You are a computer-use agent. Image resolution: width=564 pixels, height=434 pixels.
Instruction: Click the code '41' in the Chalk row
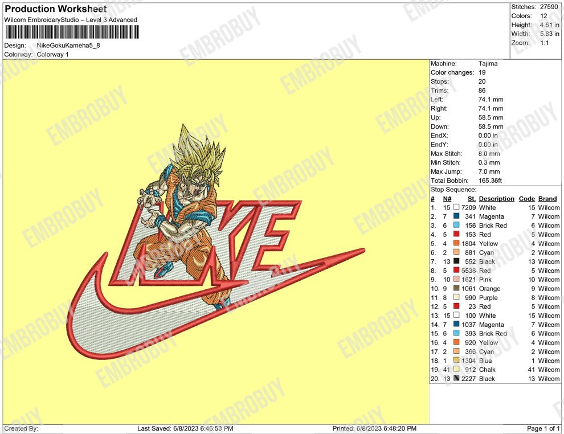(x=532, y=370)
